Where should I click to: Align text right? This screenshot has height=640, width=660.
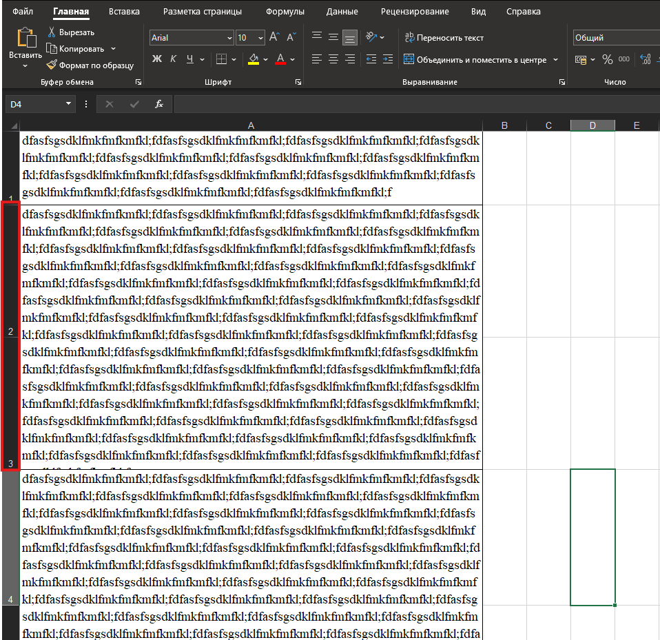coord(350,59)
